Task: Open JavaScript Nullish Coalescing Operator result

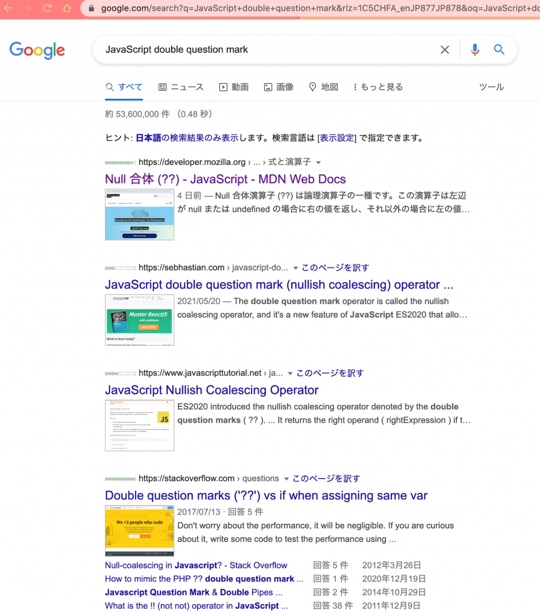Action: [x=211, y=390]
